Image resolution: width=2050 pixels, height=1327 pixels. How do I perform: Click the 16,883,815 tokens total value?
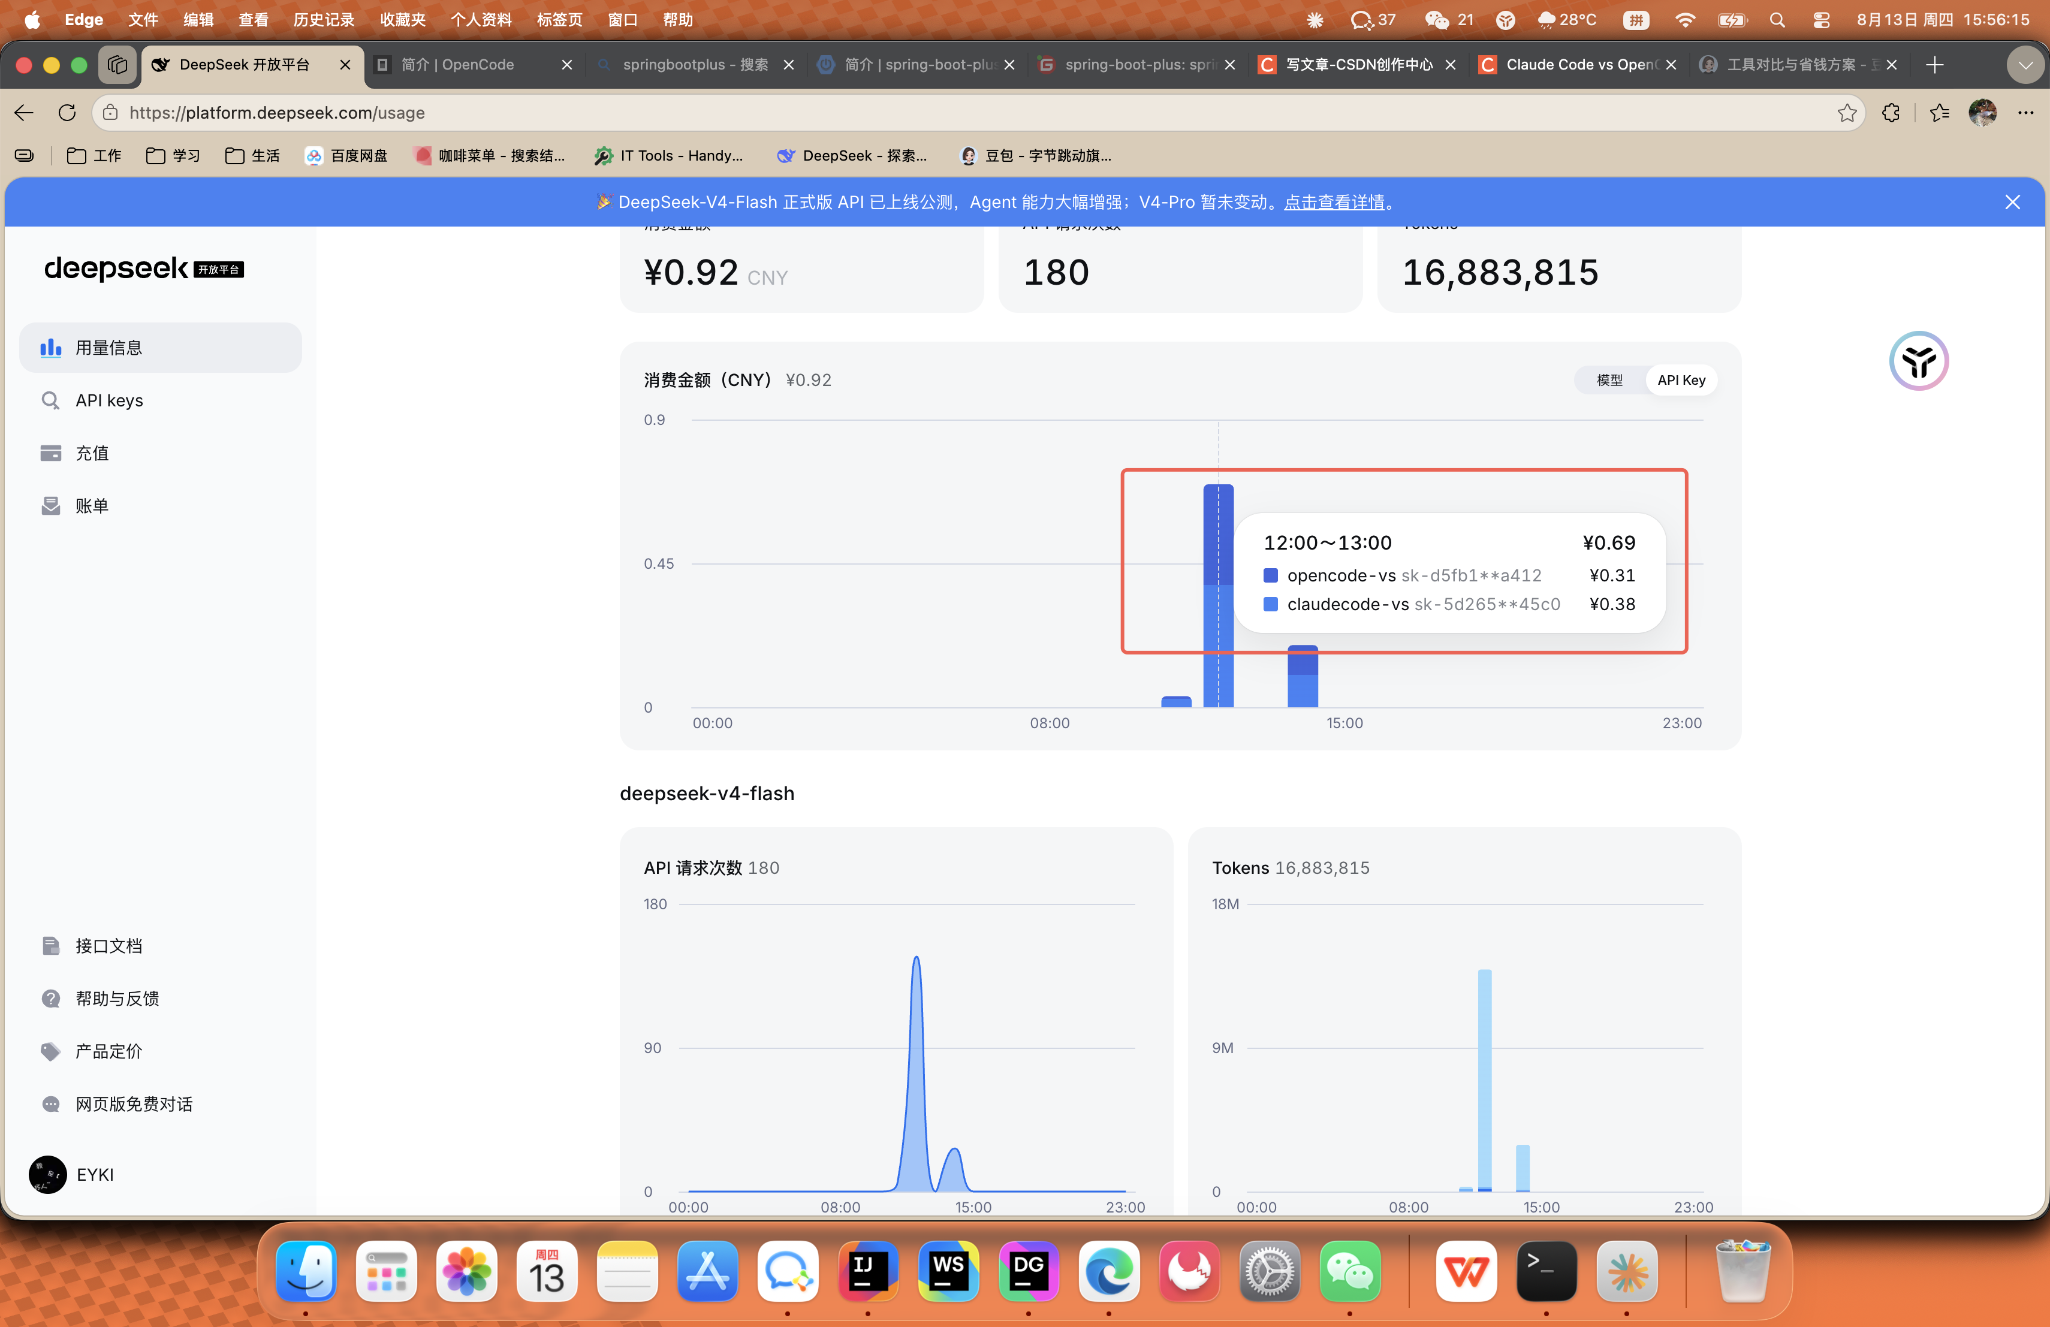point(1500,272)
